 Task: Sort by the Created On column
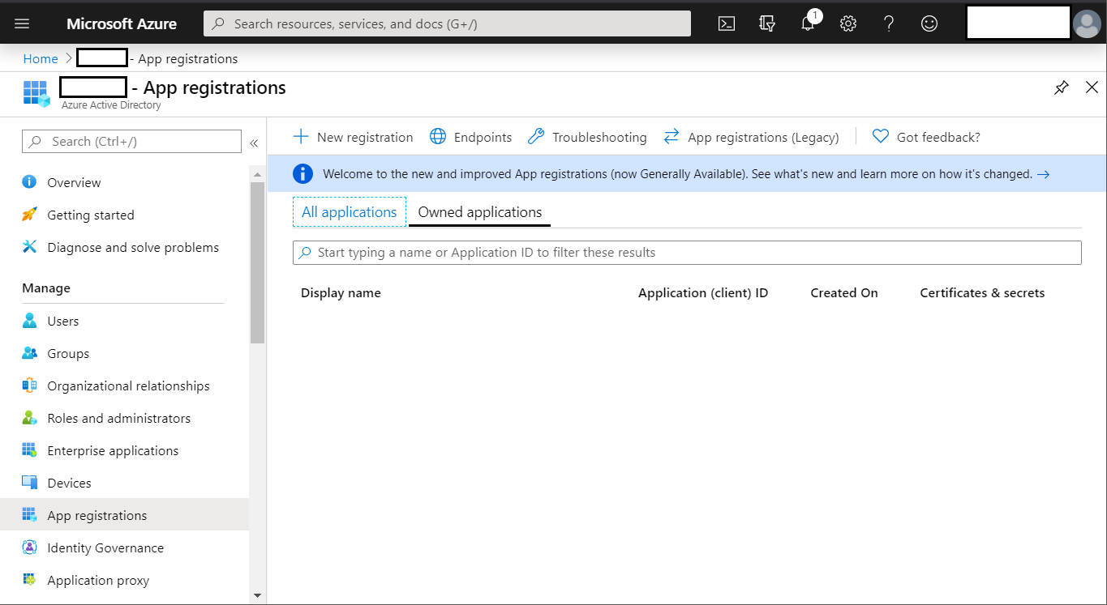(844, 293)
